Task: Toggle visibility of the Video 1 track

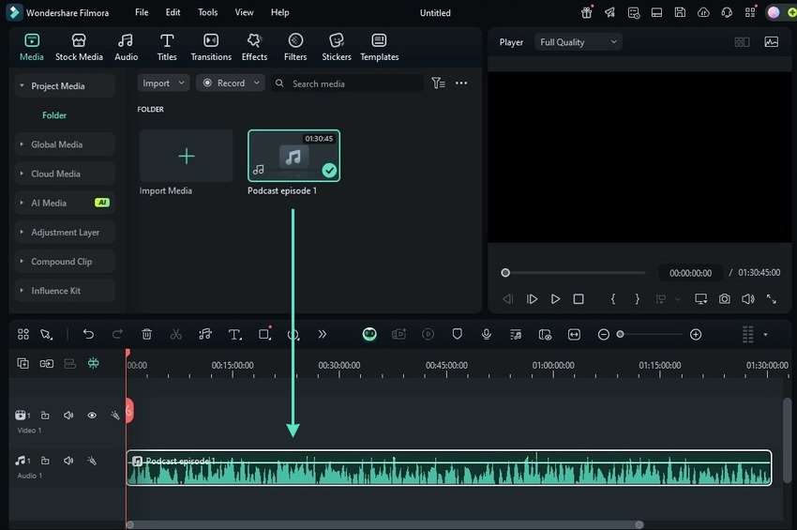Action: [x=92, y=415]
